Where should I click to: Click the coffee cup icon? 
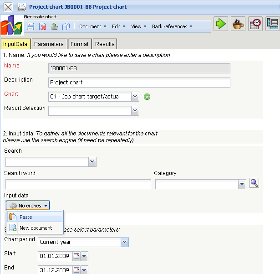pos(238,24)
